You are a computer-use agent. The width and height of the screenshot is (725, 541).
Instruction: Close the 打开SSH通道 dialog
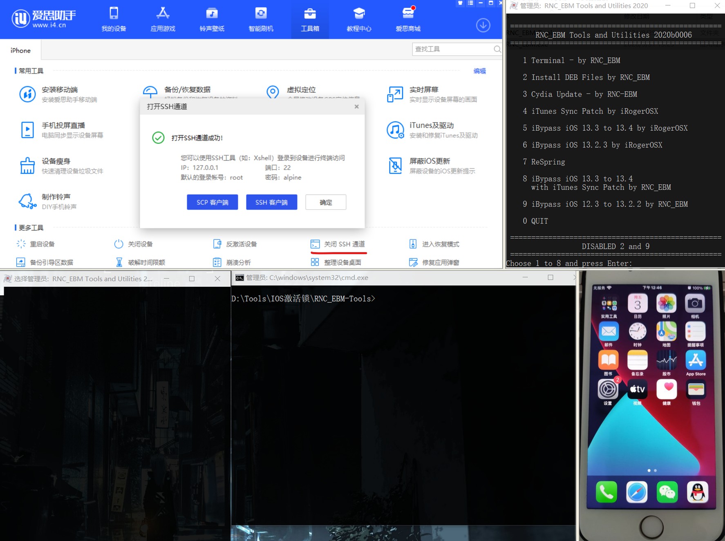[356, 107]
